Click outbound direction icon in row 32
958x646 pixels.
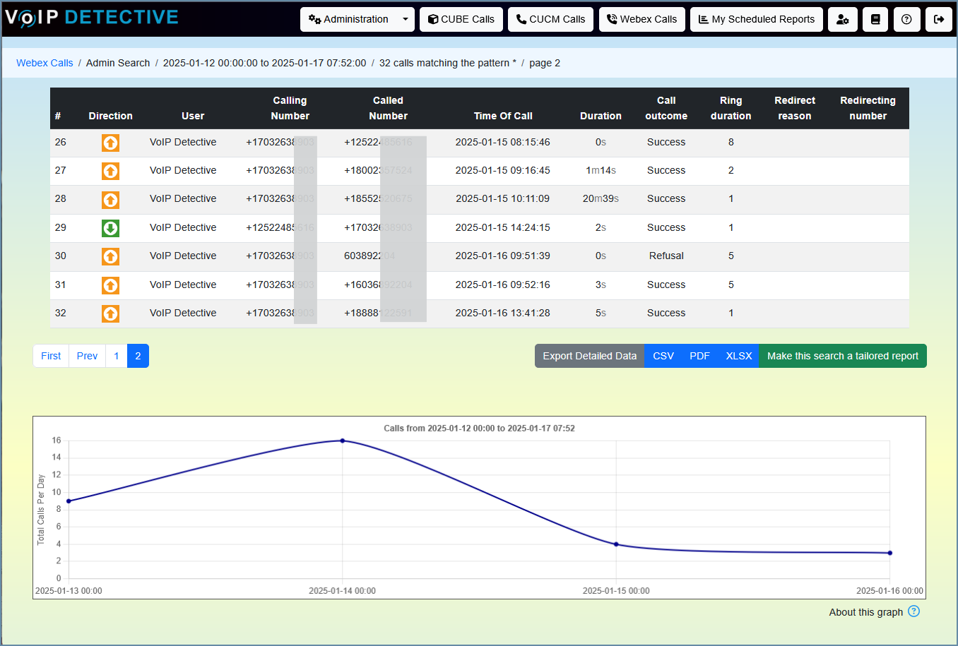(110, 313)
